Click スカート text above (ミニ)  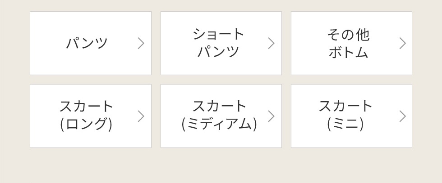(x=345, y=106)
